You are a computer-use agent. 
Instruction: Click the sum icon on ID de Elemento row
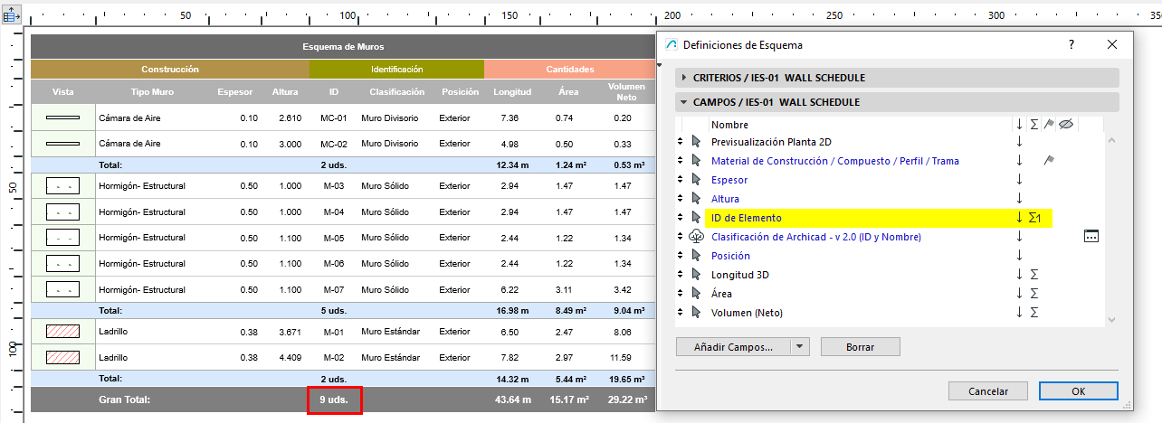(1035, 218)
